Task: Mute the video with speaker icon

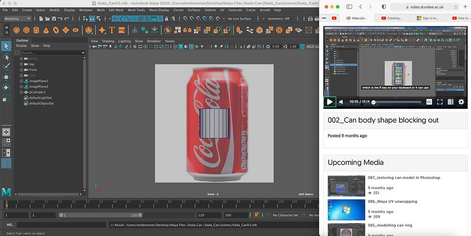Action: point(341,102)
